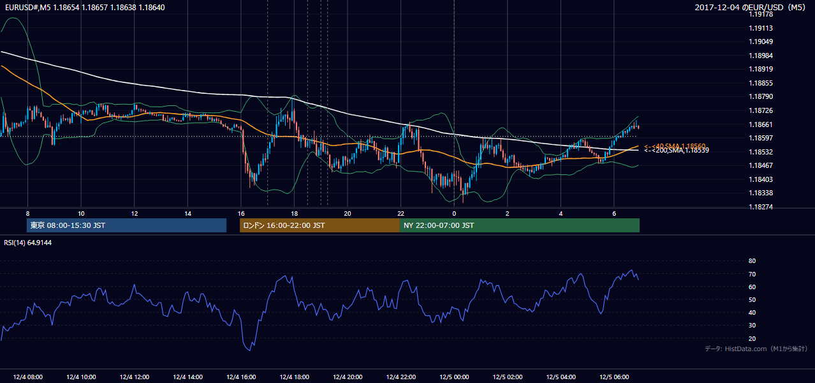
Task: Click price level 1.18855 on the scale
Action: (760, 83)
